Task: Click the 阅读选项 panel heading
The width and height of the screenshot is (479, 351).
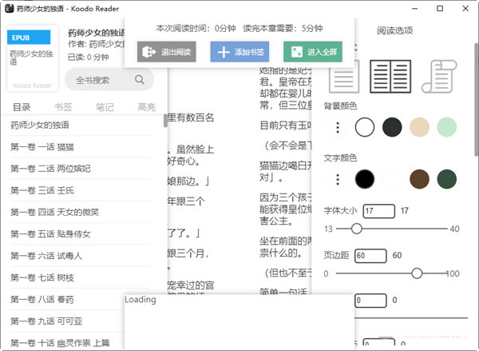Action: [x=394, y=30]
